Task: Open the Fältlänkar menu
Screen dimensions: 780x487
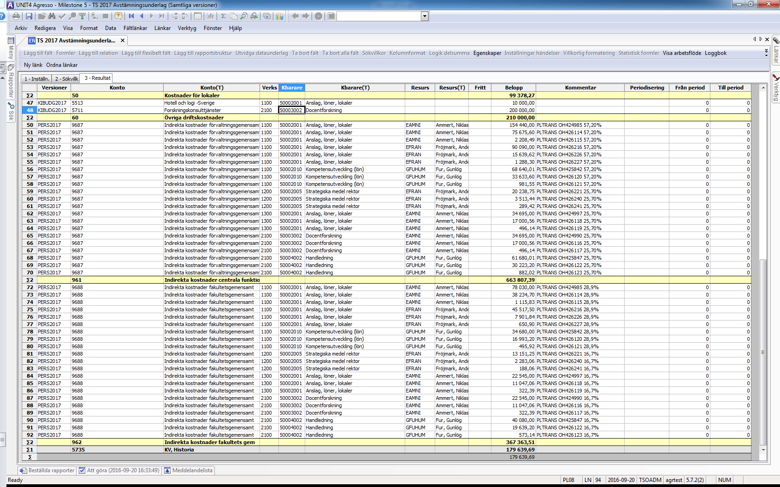Action: tap(135, 28)
